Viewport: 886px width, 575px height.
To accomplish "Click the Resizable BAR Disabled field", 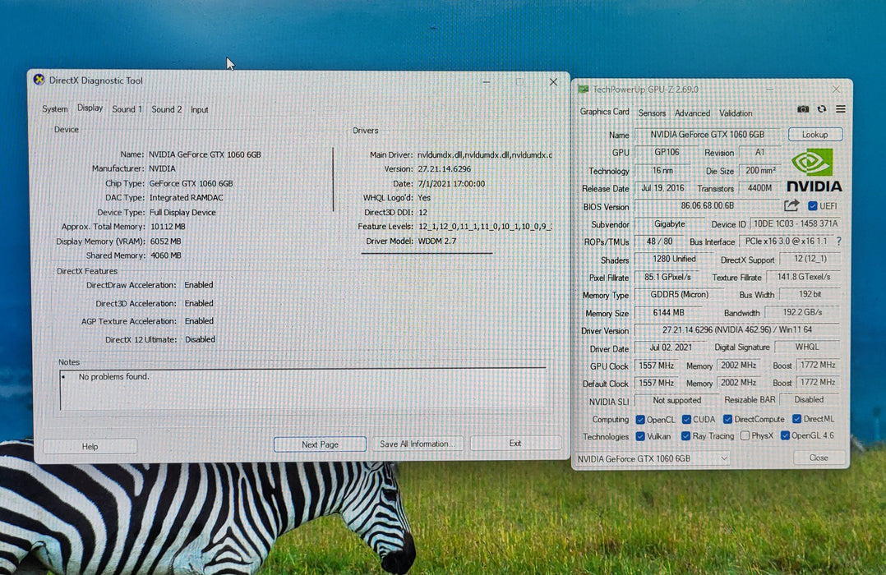I will click(x=809, y=399).
